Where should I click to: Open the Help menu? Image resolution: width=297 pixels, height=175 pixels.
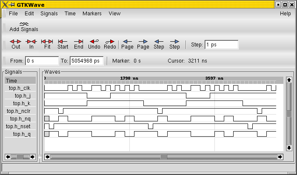pyautogui.click(x=285, y=13)
